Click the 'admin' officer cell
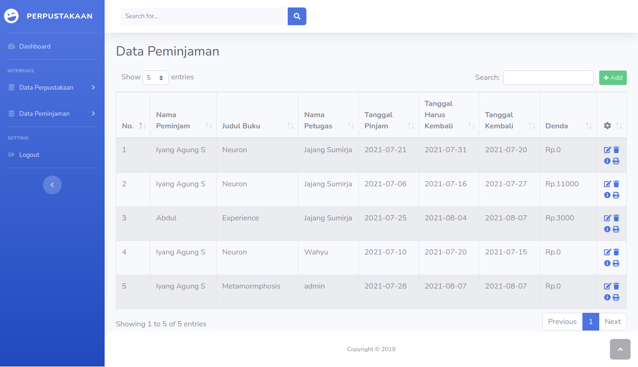Viewport: 638px width, 367px height. [x=328, y=292]
